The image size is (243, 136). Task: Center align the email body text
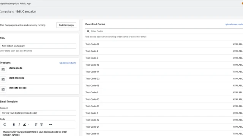[41, 125]
